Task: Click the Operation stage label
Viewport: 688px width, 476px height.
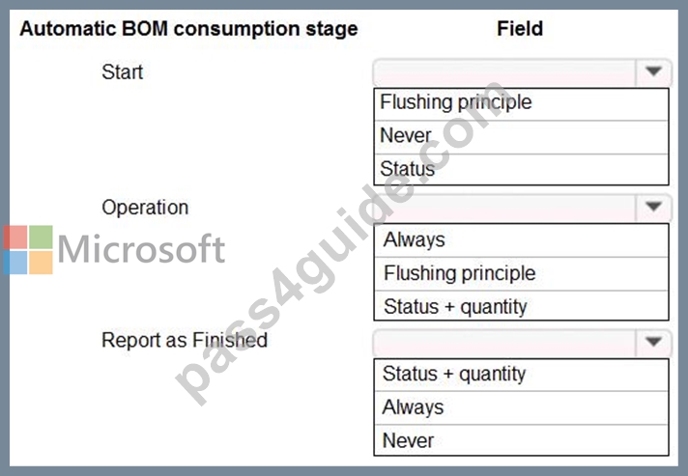Action: point(145,208)
